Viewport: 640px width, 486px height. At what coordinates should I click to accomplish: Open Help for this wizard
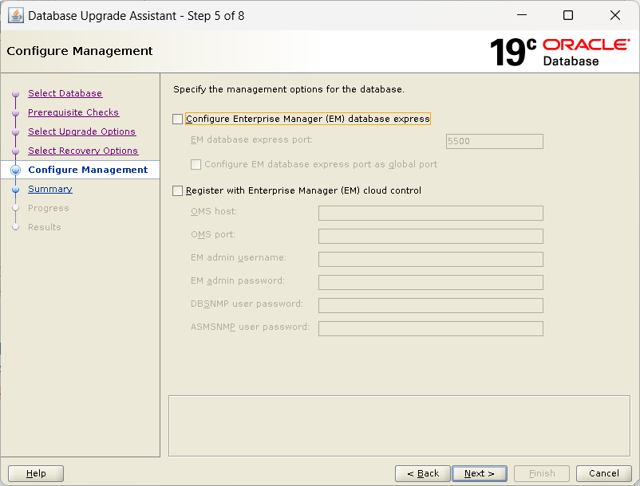pyautogui.click(x=36, y=473)
